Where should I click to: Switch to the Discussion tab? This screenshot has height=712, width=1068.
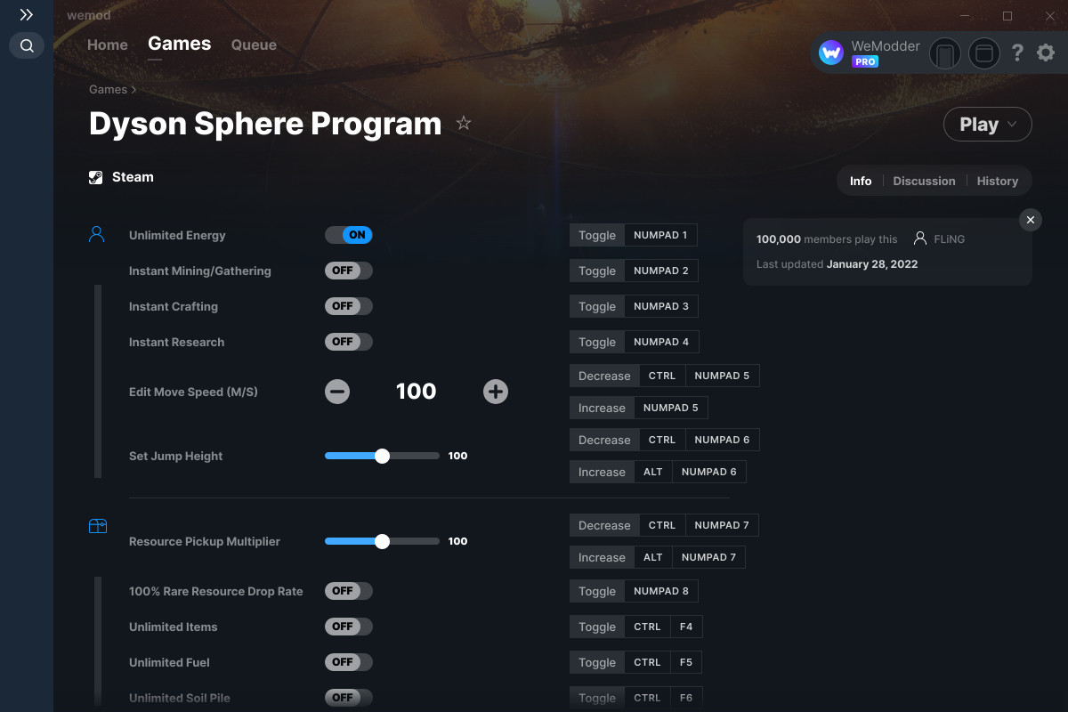pos(924,181)
